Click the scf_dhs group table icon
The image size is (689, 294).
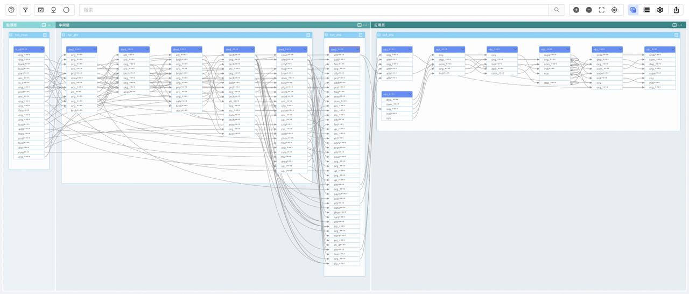(x=379, y=34)
